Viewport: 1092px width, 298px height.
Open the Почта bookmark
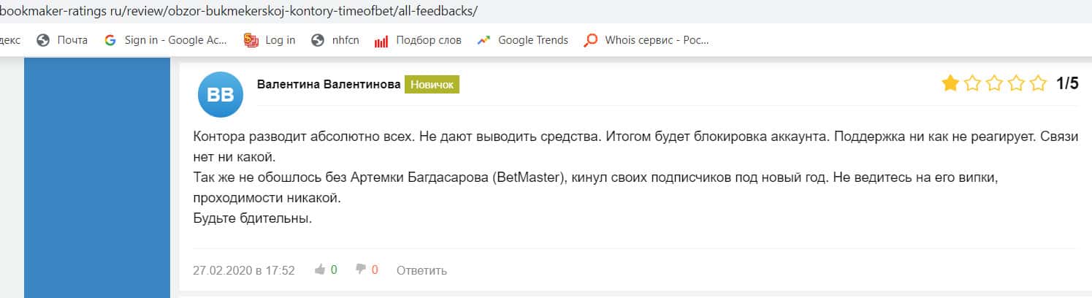[63, 40]
